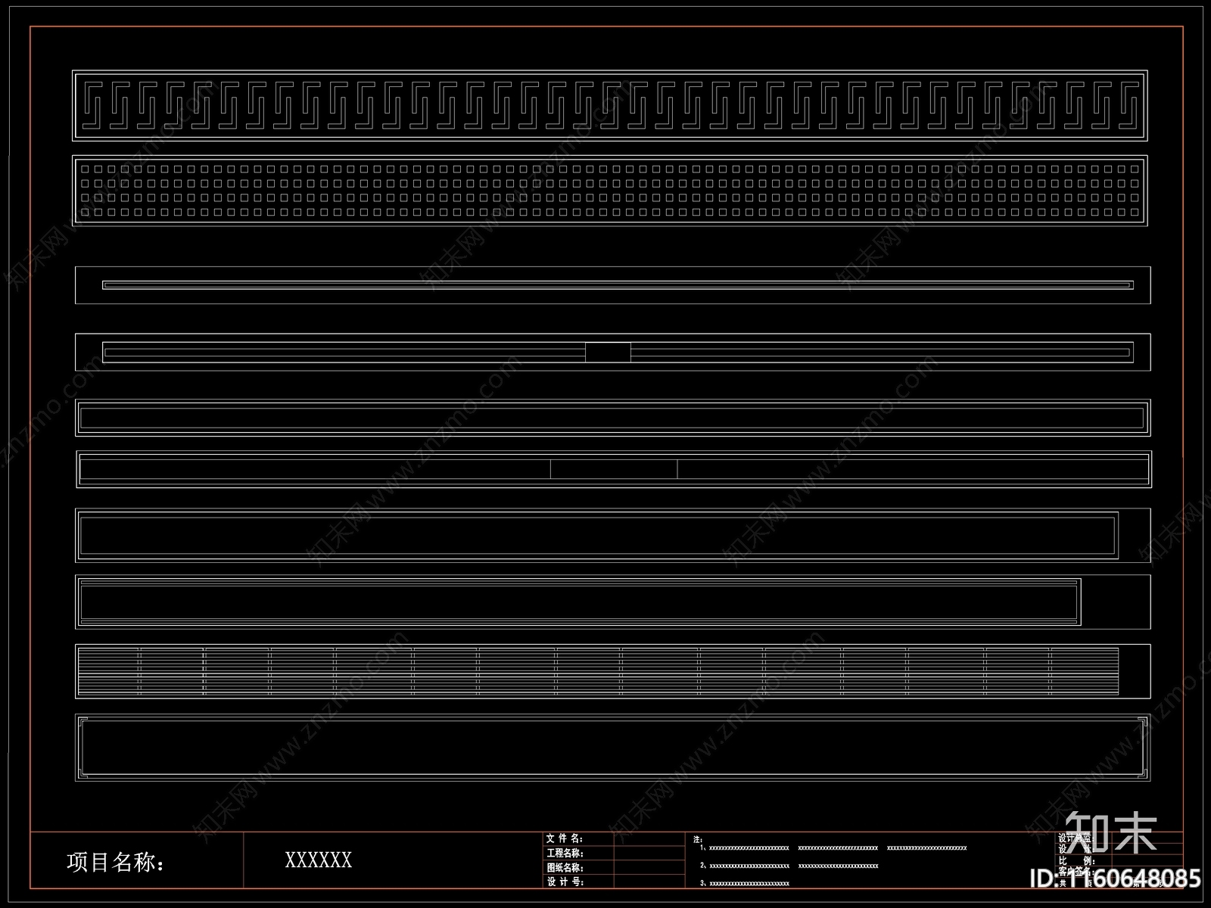1211x908 pixels.
Task: Select note line 1 placeholder text
Action: tap(833, 848)
